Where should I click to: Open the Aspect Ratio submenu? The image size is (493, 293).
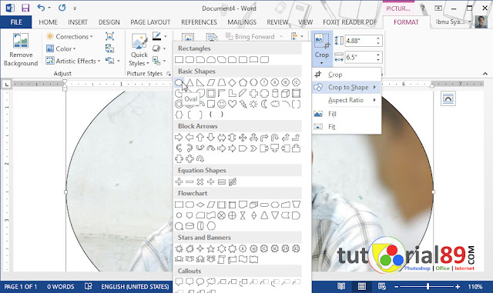tap(347, 100)
